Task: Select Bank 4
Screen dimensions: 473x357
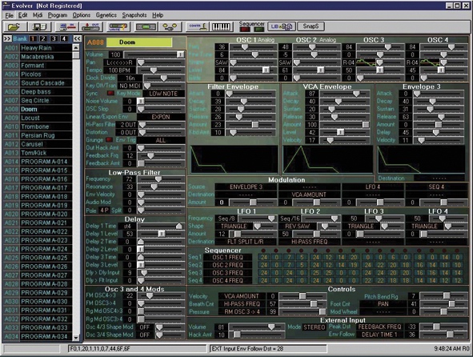Action: click(64, 38)
